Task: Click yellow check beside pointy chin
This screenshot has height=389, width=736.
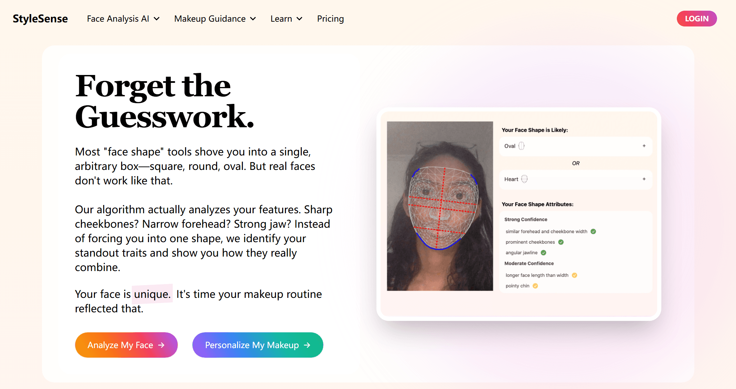Action: pos(535,286)
